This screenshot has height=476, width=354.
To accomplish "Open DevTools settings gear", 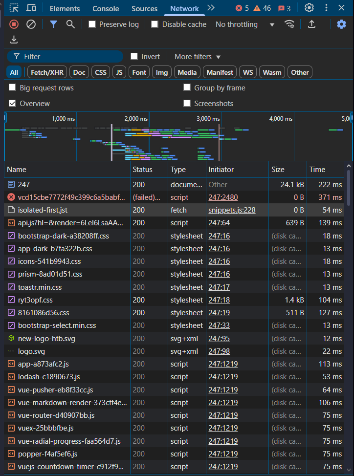I will coord(309,8).
